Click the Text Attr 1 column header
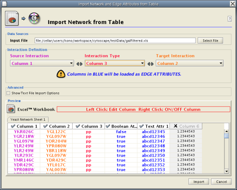237x190 pixels. pos(154,126)
